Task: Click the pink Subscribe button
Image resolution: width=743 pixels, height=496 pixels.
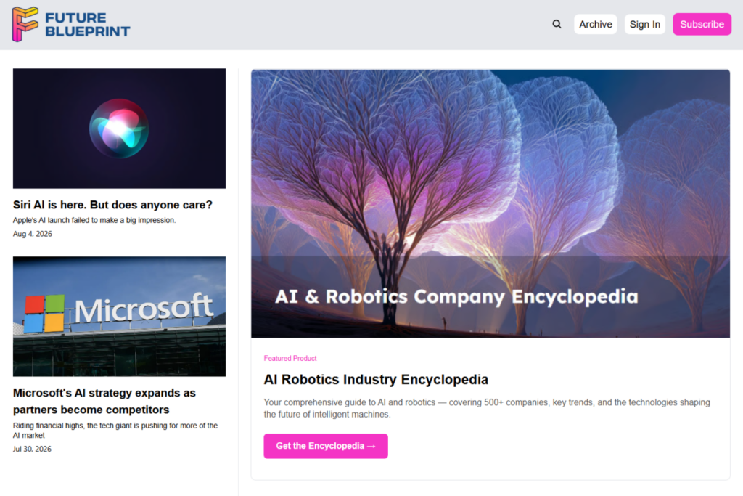Action: point(702,24)
